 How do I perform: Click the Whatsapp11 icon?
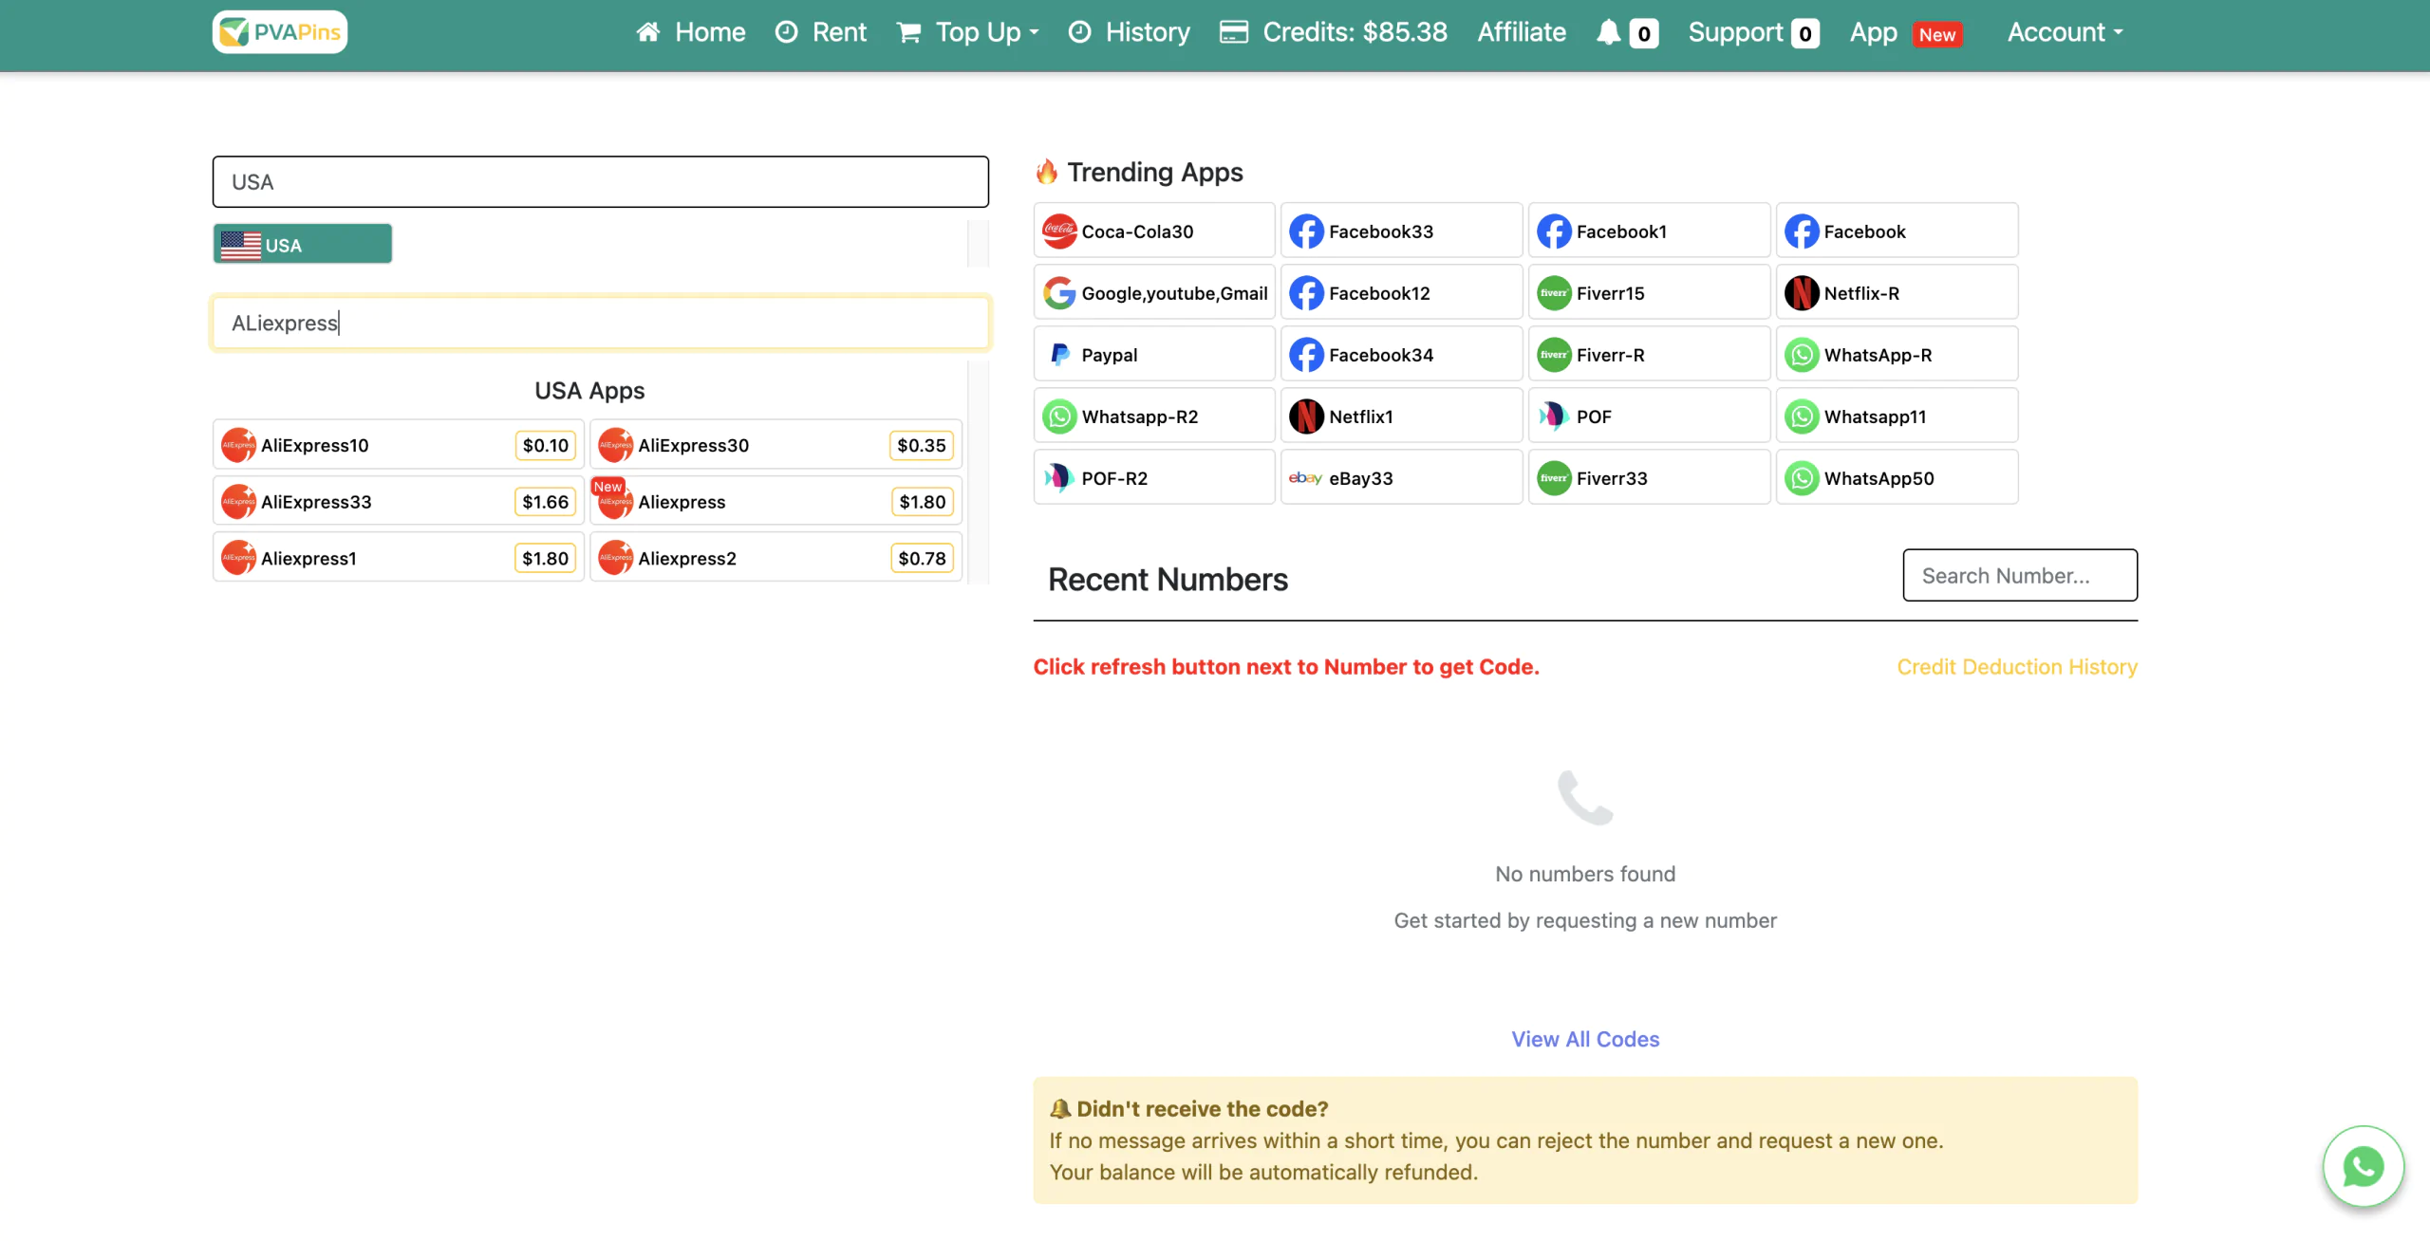1802,416
